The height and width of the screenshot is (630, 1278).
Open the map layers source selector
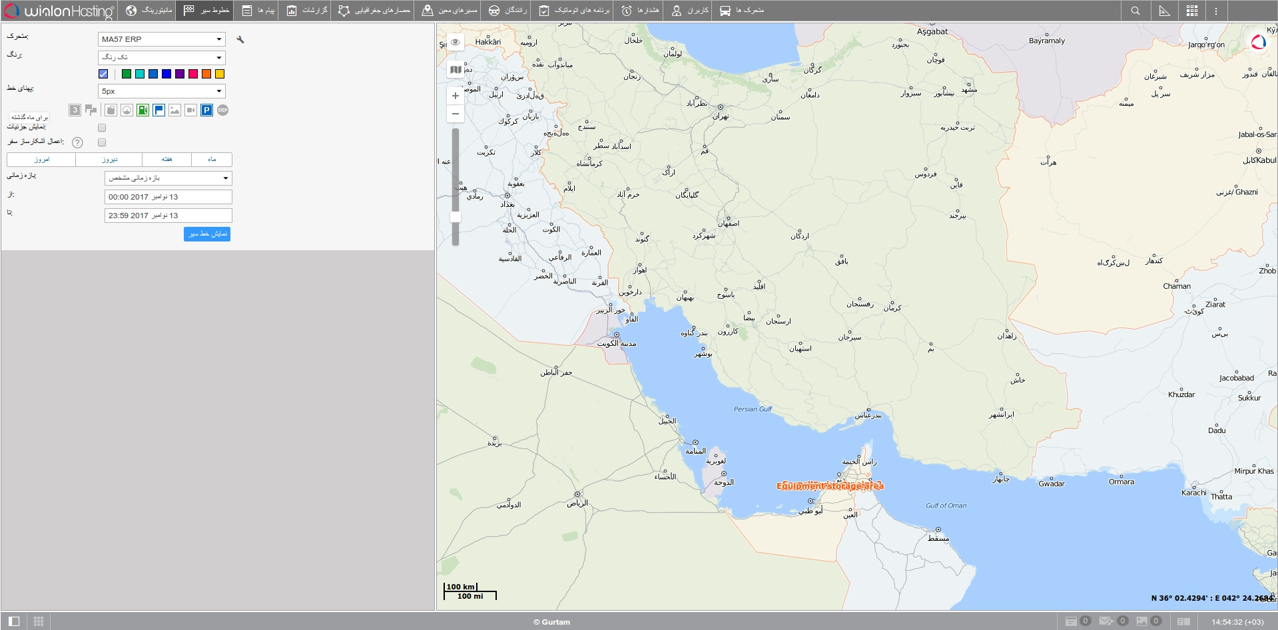455,69
